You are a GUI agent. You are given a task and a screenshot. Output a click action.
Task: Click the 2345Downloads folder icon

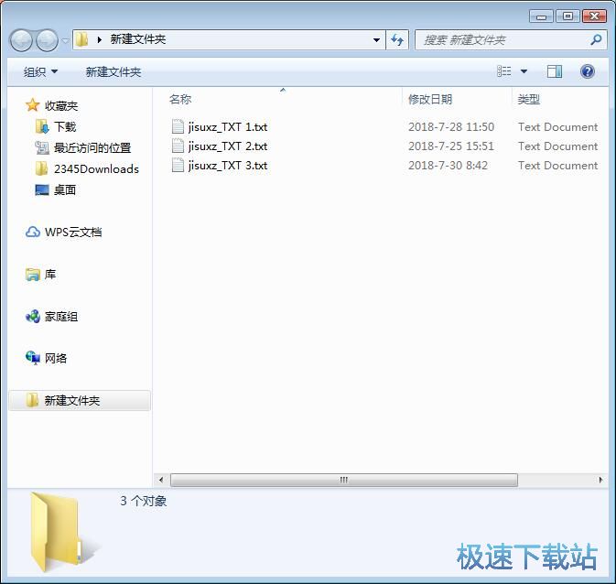coord(41,168)
